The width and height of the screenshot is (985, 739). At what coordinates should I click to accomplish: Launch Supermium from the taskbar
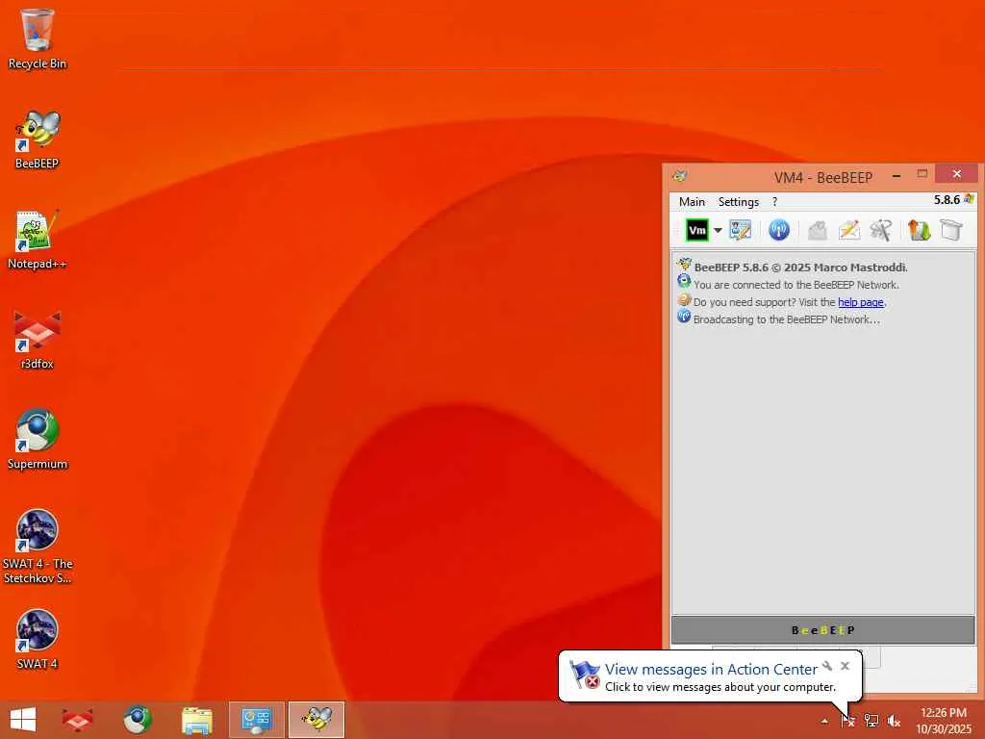137,720
